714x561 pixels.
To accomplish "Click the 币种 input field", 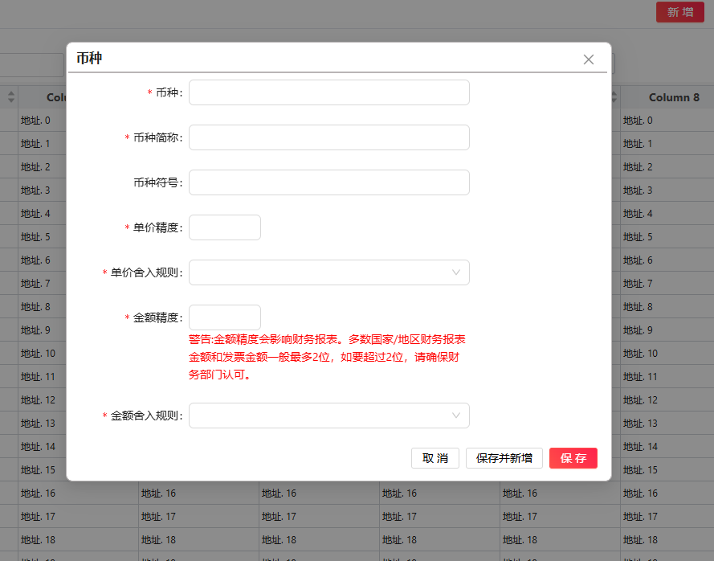I will [328, 92].
